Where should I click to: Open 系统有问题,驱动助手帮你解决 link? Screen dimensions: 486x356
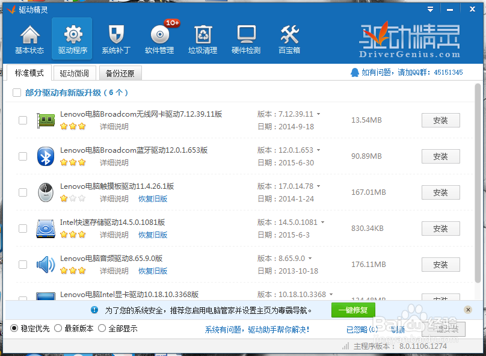pyautogui.click(x=257, y=330)
